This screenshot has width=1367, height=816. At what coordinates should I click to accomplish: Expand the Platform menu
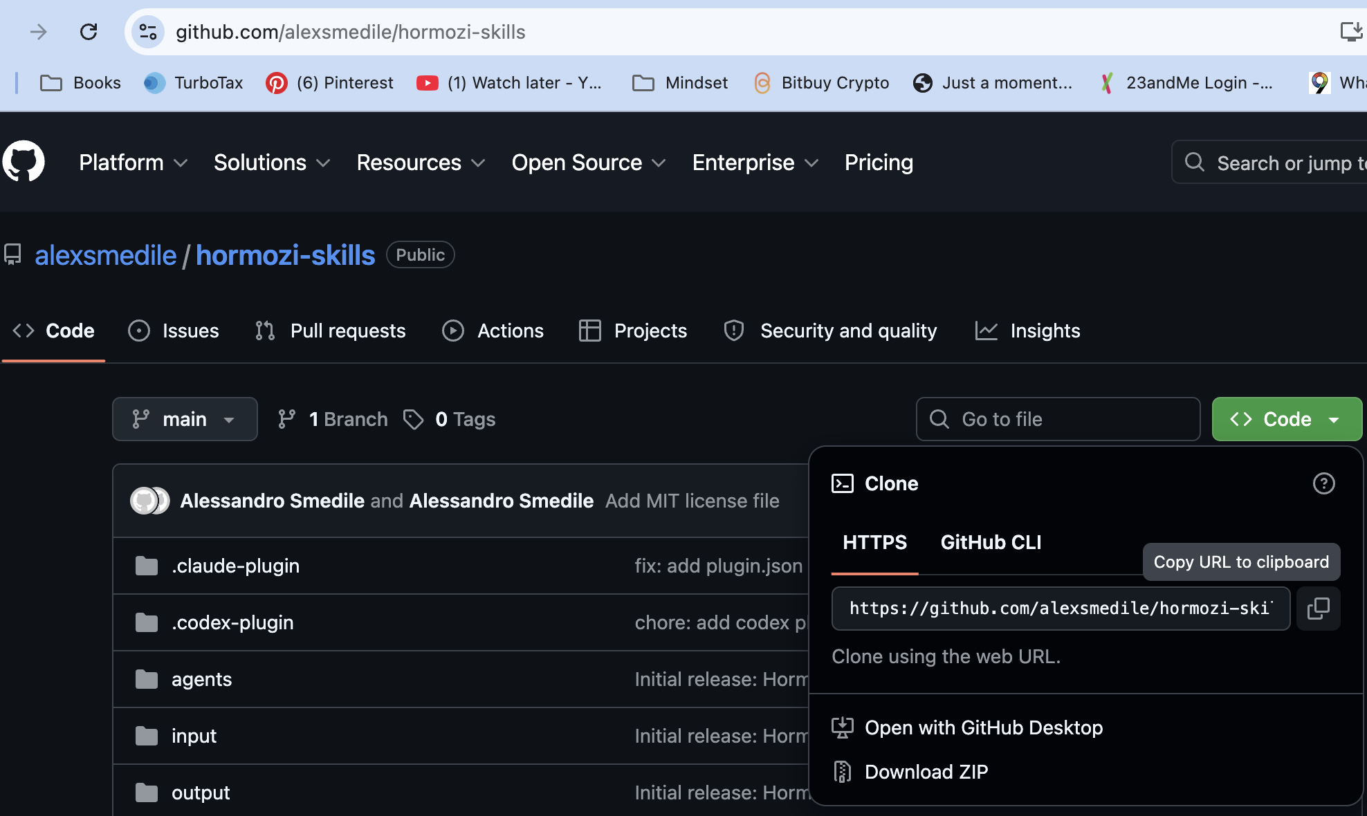[134, 163]
